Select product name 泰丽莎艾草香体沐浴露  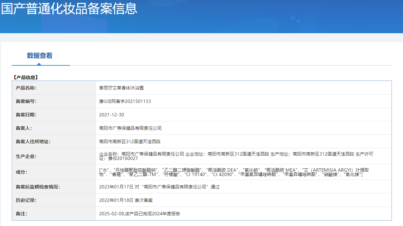pos(121,88)
